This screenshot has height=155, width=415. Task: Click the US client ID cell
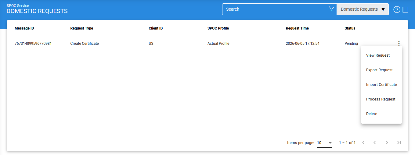point(151,44)
